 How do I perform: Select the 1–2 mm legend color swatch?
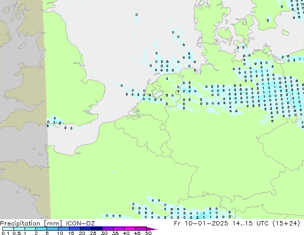click(x=30, y=229)
